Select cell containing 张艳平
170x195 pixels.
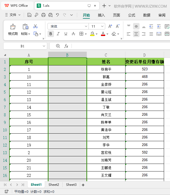tap(106, 69)
